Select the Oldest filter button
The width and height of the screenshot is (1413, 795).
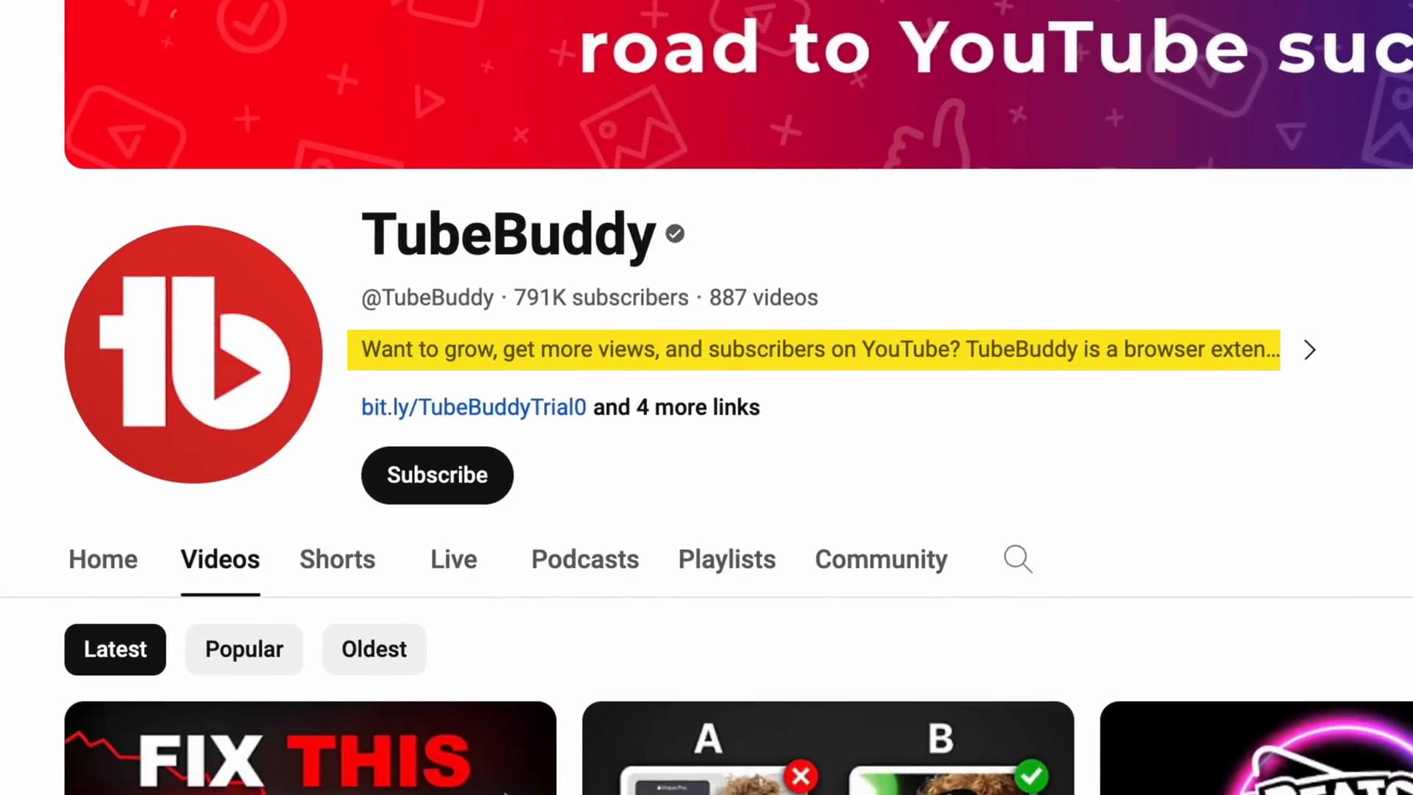[374, 649]
